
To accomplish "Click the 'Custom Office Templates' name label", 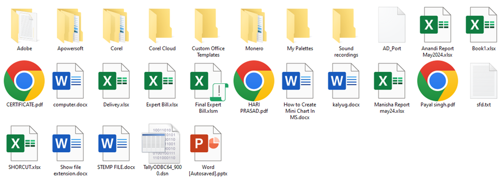I will point(208,52).
